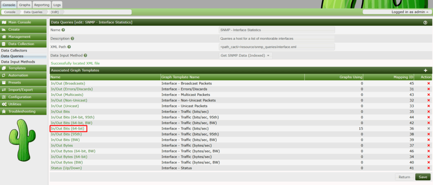Sort by the Graphs Using column
This screenshot has width=433, height=185.
click(x=334, y=77)
